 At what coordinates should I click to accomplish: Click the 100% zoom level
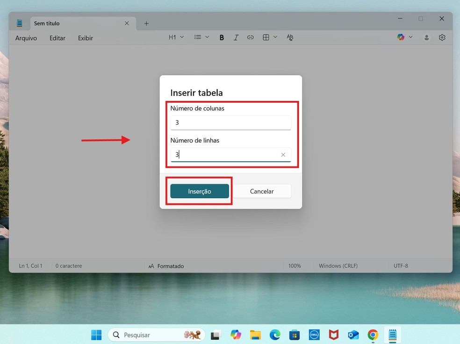(x=295, y=265)
